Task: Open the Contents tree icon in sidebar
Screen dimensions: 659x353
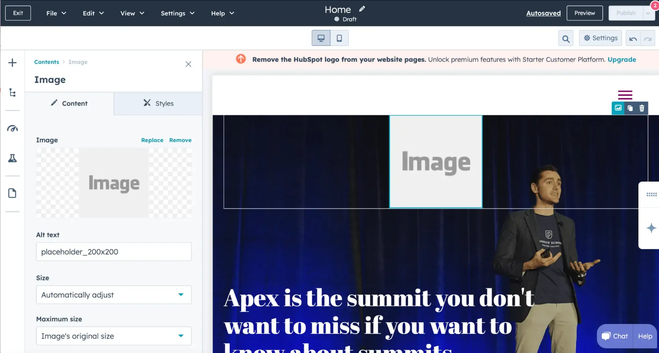Action: pos(12,93)
